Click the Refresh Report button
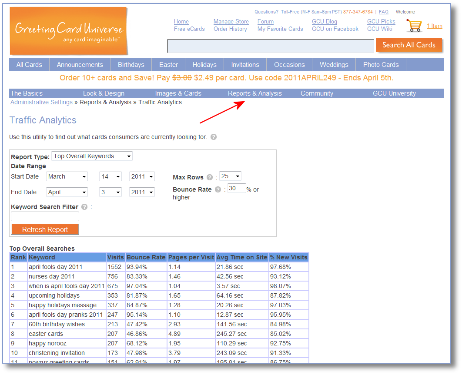 tap(45, 229)
